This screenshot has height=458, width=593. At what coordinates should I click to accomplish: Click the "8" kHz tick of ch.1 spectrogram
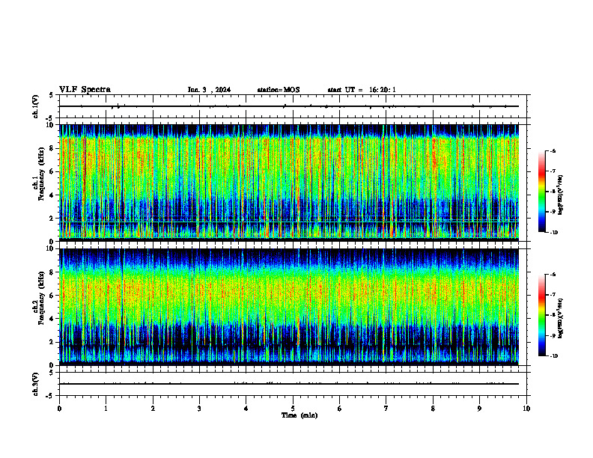click(x=52, y=148)
